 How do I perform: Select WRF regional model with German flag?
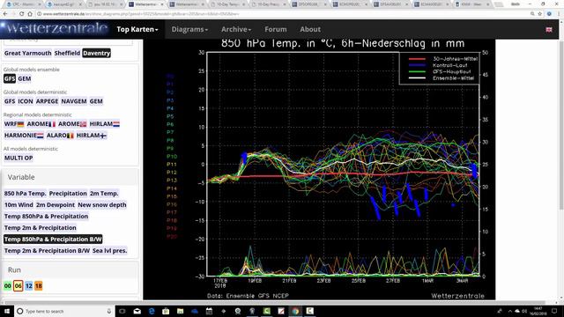14,124
